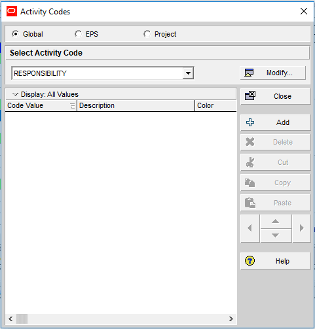Click the Add button with plus icon
Image resolution: width=315 pixels, height=329 pixels.
[276, 122]
